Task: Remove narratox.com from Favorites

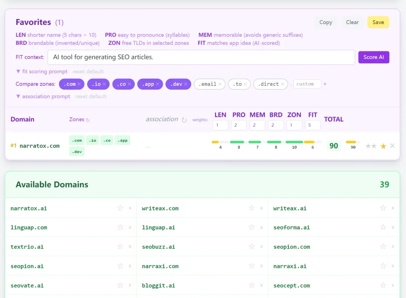Action: 393,146
